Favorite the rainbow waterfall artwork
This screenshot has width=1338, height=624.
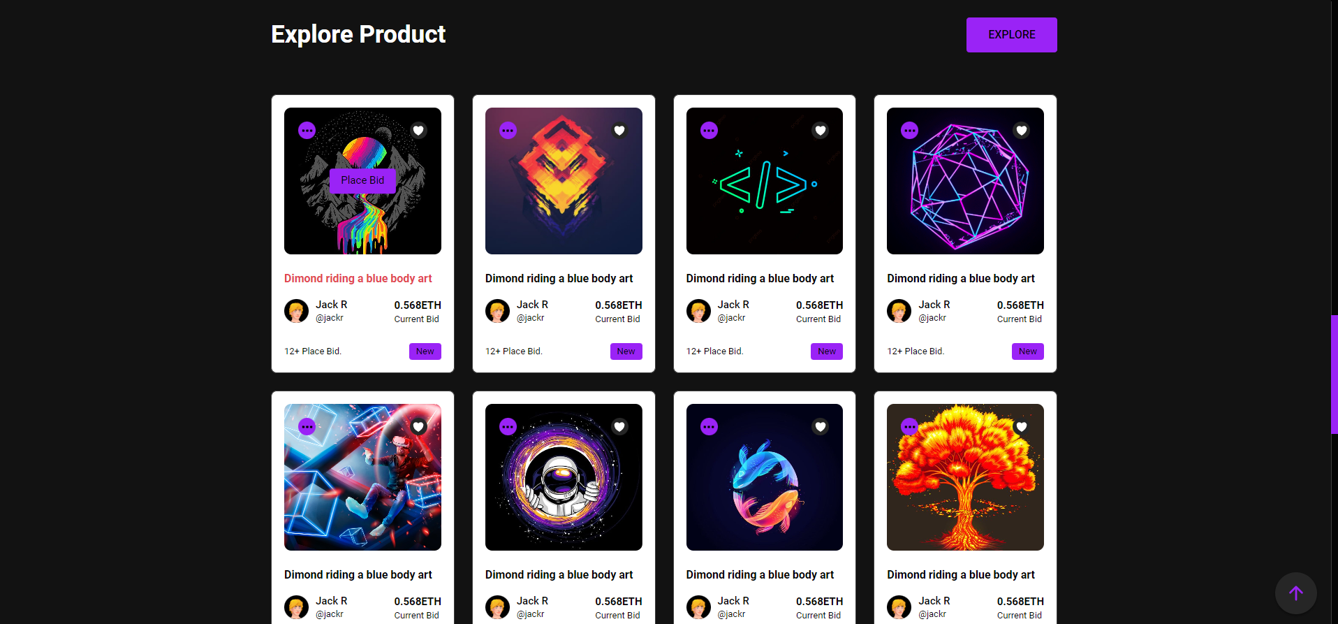point(418,130)
